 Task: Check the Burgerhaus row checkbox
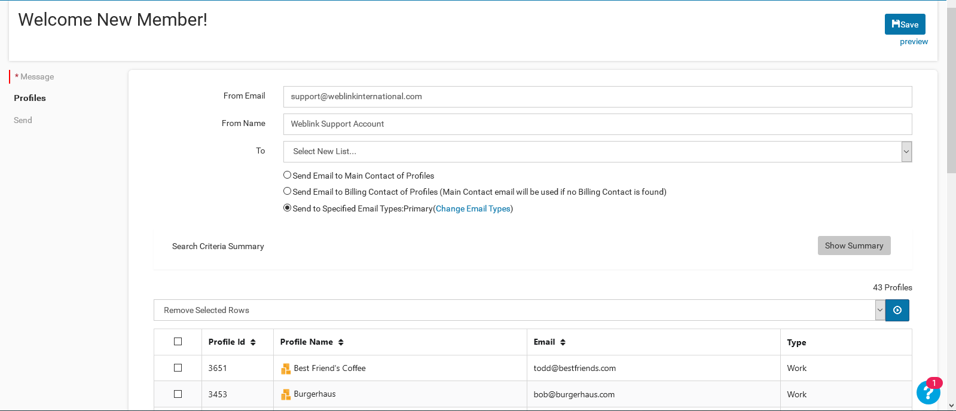(x=178, y=394)
